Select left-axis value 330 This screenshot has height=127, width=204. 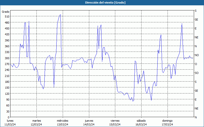point(7,52)
